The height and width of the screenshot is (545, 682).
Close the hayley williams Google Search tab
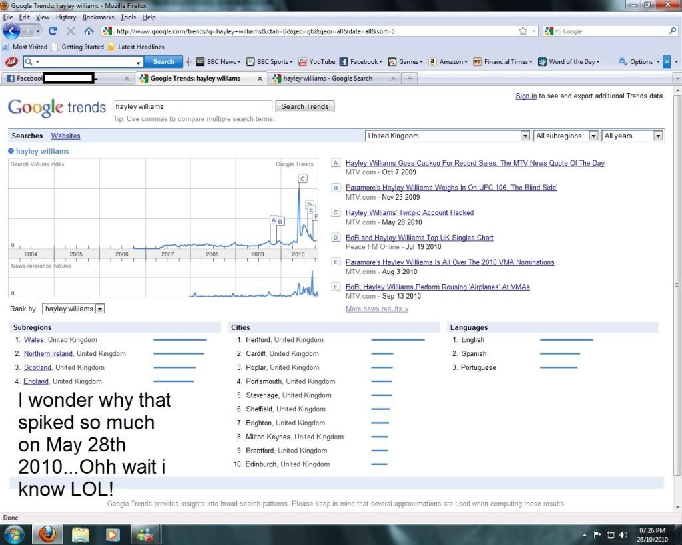393,79
